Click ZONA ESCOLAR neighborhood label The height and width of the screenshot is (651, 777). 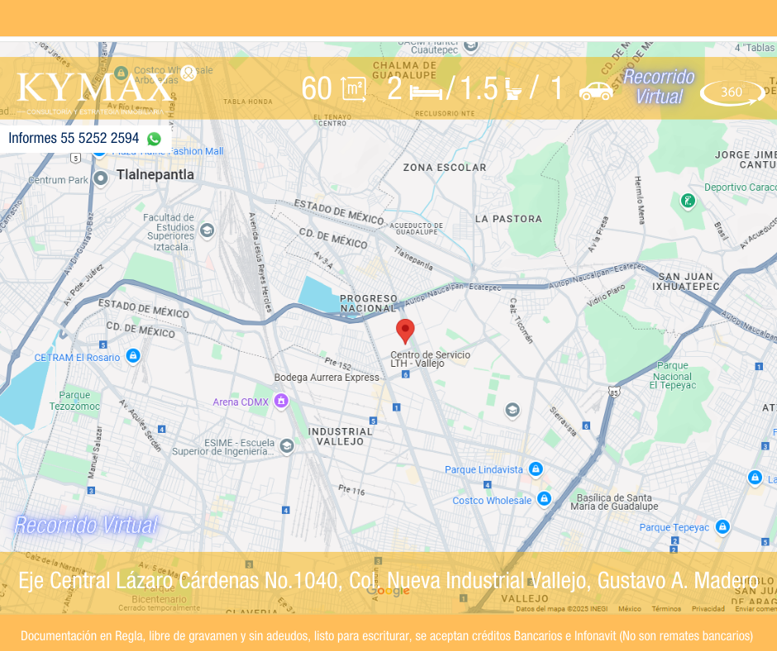445,168
